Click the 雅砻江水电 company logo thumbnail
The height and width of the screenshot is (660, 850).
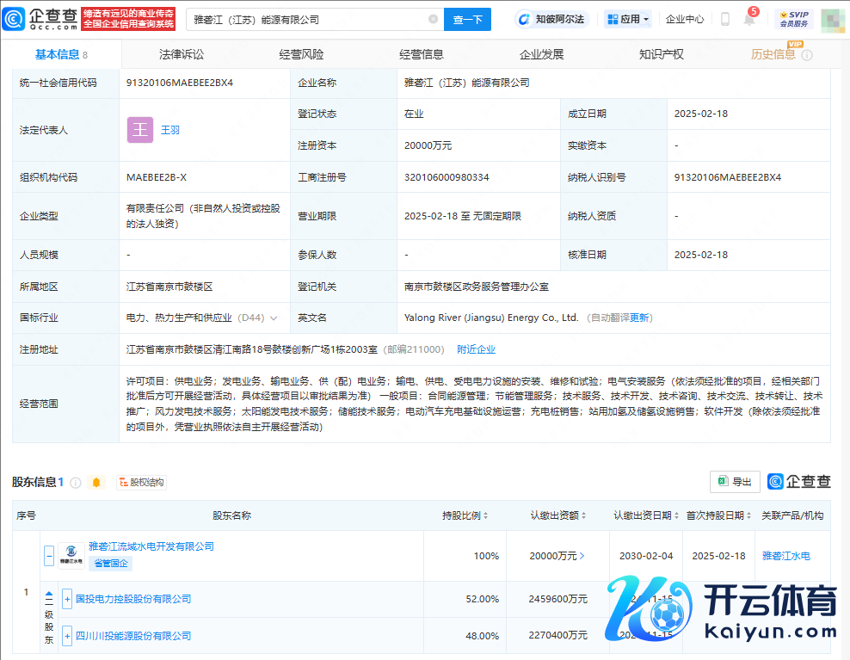coord(71,557)
